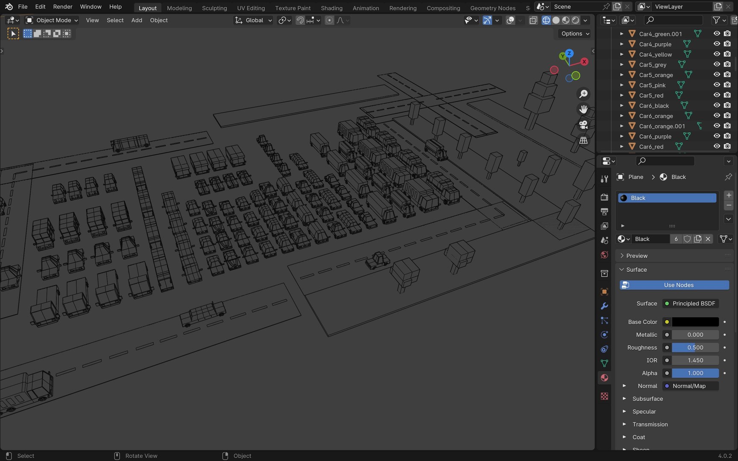Open the Scene properties tab

click(x=604, y=240)
